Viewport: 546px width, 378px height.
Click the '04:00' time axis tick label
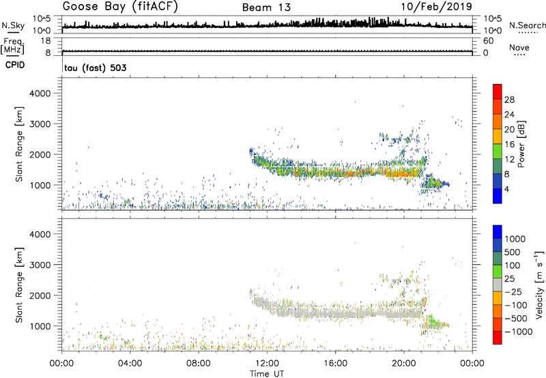pos(130,364)
